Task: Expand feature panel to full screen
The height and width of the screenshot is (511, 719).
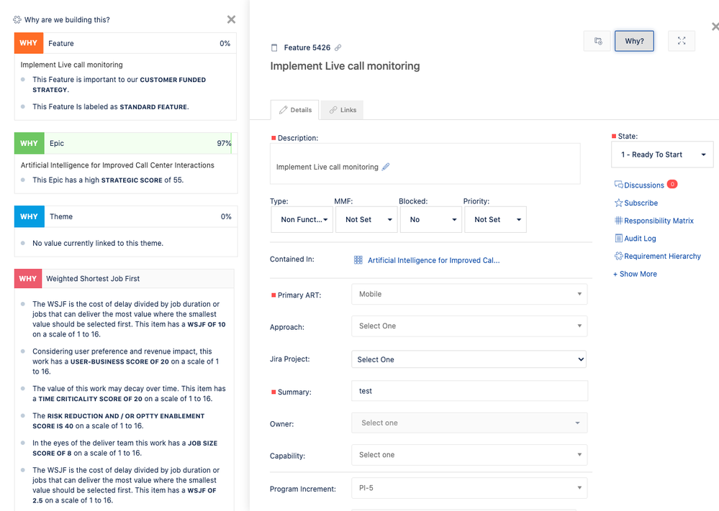Action: [682, 41]
